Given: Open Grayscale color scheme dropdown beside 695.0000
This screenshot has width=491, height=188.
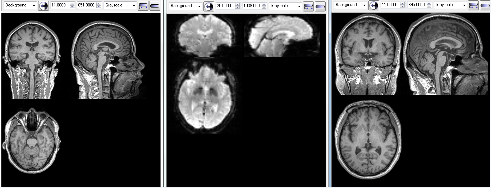Looking at the screenshot, I should click(450, 5).
